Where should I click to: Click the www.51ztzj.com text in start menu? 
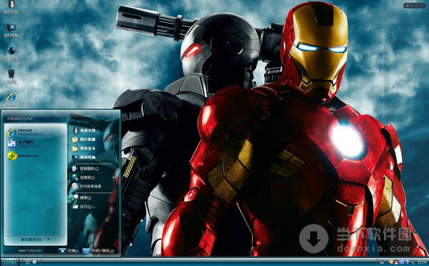pos(30,250)
